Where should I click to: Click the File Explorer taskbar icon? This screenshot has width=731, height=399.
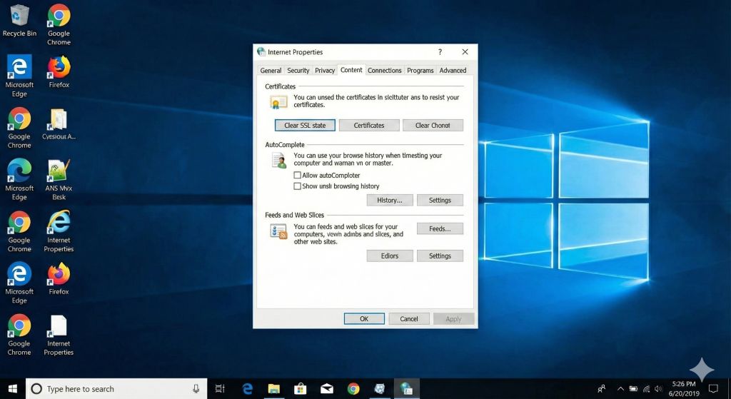tap(273, 389)
